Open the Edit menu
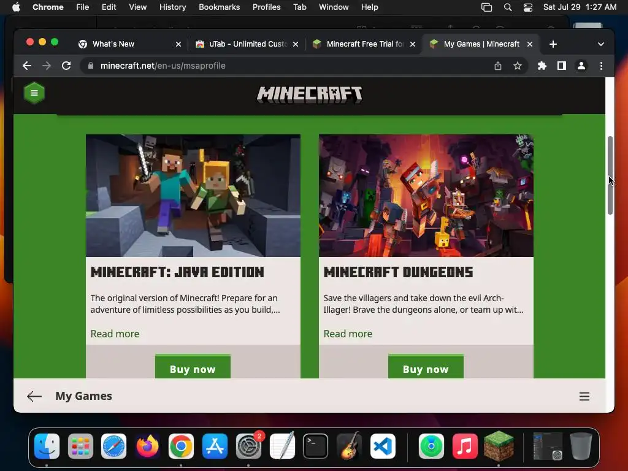Image resolution: width=628 pixels, height=471 pixels. 109,7
